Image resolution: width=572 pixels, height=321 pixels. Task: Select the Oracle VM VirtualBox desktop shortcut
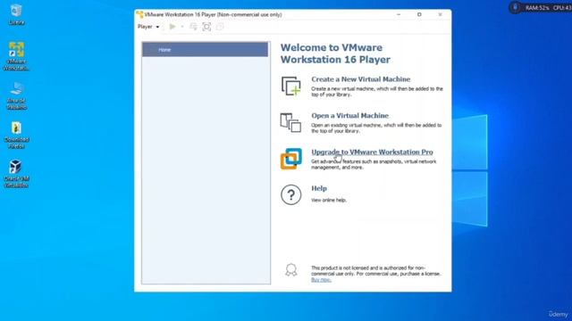click(16, 174)
